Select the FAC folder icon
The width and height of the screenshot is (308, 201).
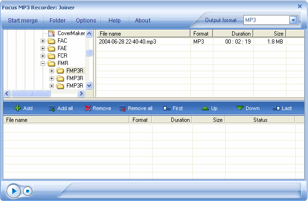click(x=51, y=41)
